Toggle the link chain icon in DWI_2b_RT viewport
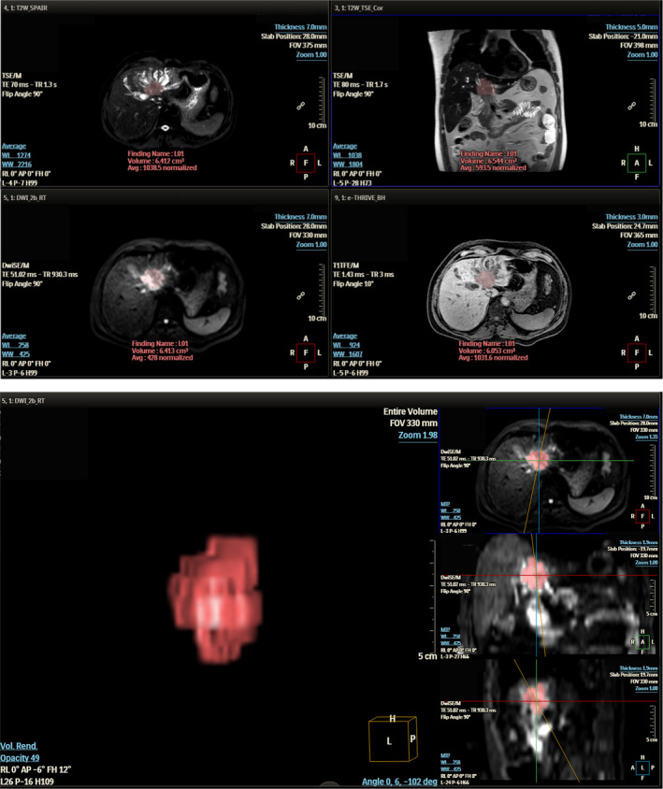The image size is (663, 789). [300, 295]
